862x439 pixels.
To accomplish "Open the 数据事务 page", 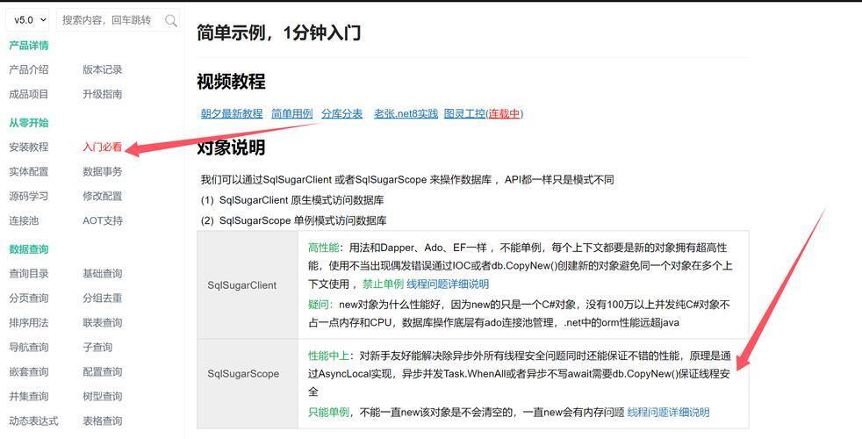I will (102, 171).
